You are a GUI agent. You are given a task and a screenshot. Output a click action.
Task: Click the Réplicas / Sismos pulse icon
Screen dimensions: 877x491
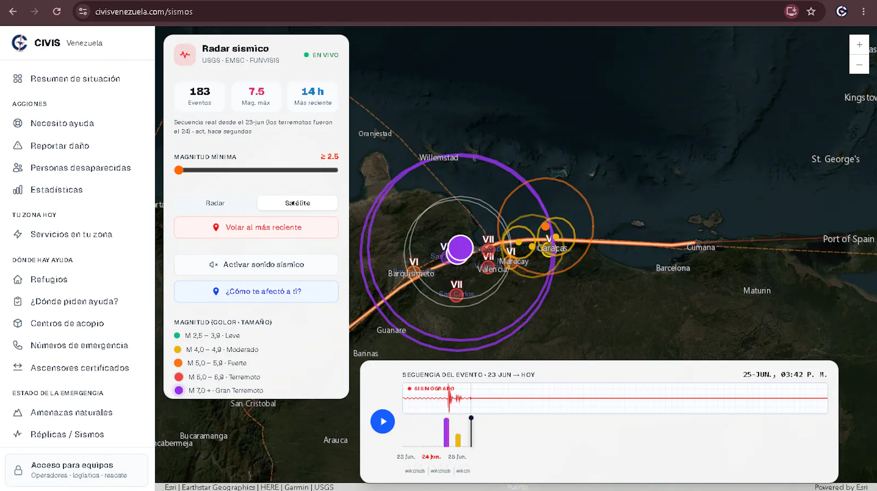[x=18, y=434]
